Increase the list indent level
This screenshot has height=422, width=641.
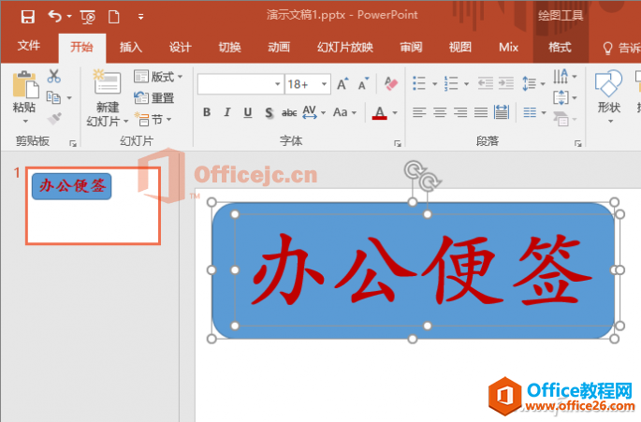click(x=506, y=83)
